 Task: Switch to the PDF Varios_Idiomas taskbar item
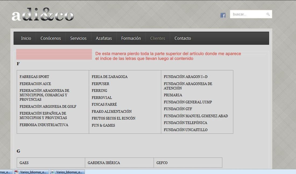tap(31, 172)
